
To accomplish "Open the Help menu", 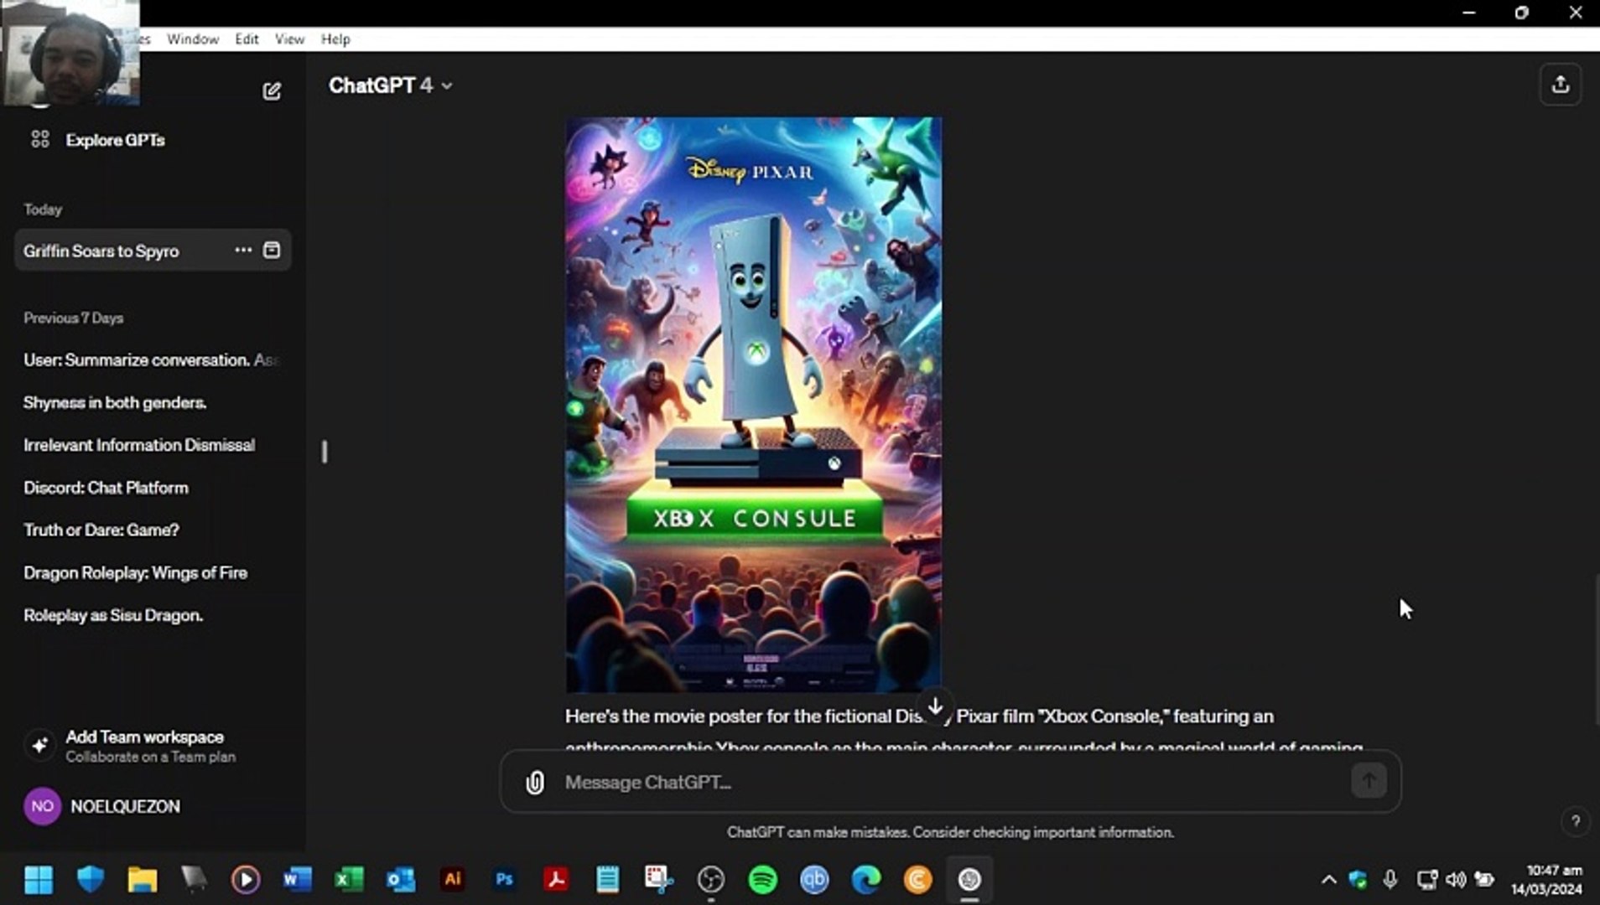I will click(335, 39).
